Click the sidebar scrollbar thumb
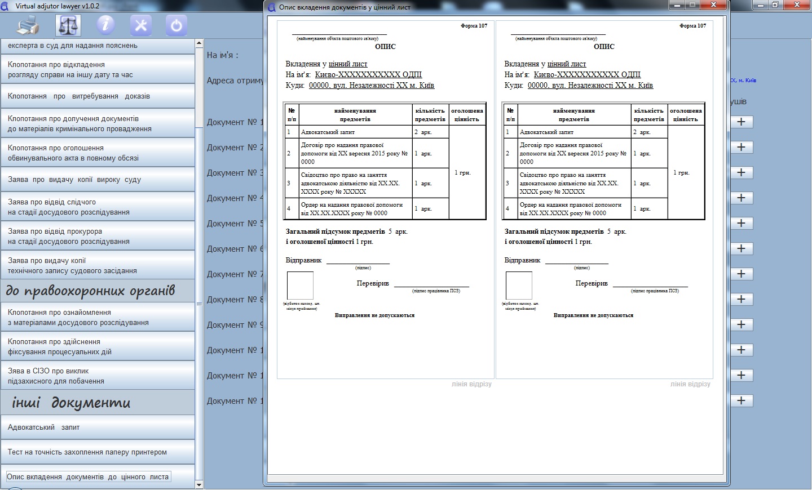This screenshot has height=490, width=812. [x=199, y=304]
